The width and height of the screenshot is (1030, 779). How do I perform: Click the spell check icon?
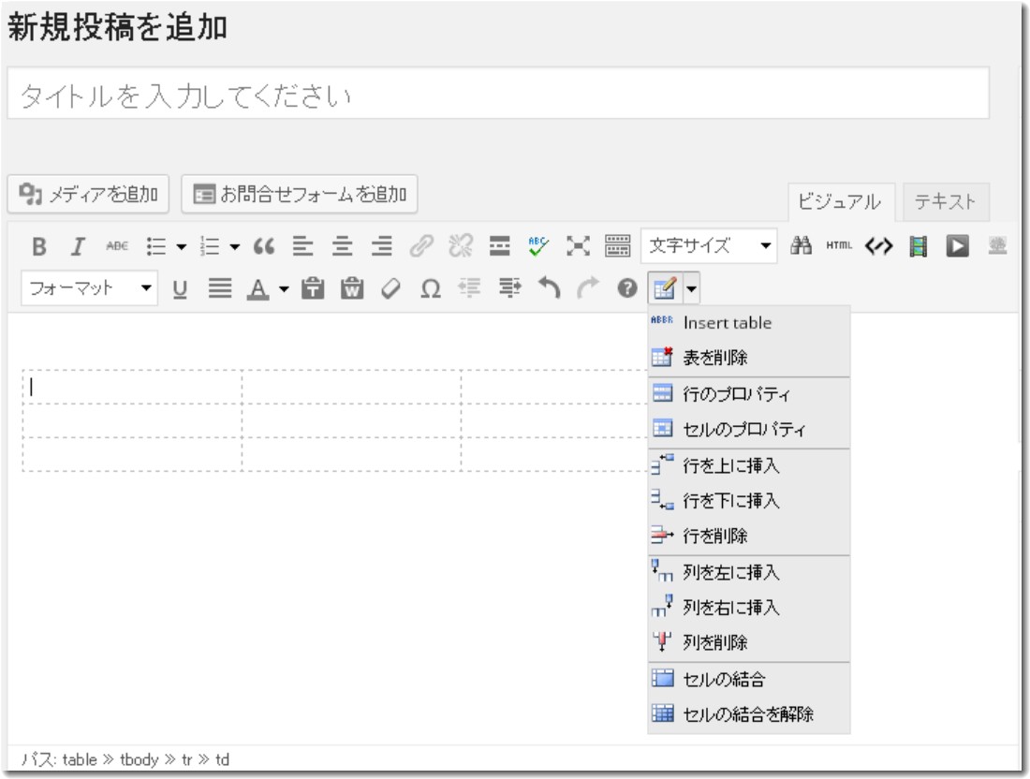pyautogui.click(x=538, y=247)
